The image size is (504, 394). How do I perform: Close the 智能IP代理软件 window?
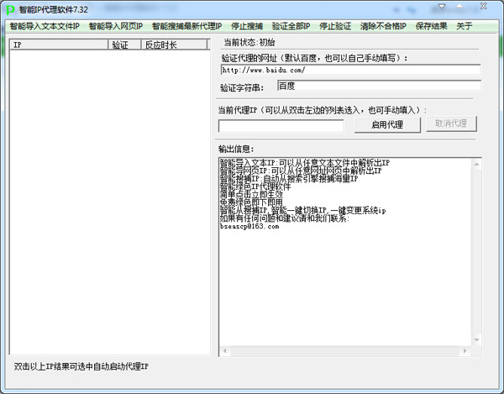(x=484, y=6)
